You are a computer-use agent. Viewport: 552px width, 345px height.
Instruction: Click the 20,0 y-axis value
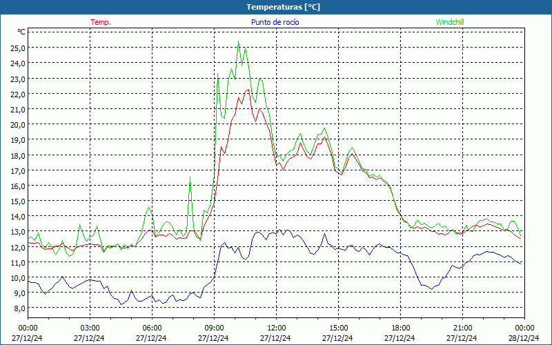[x=18, y=125]
